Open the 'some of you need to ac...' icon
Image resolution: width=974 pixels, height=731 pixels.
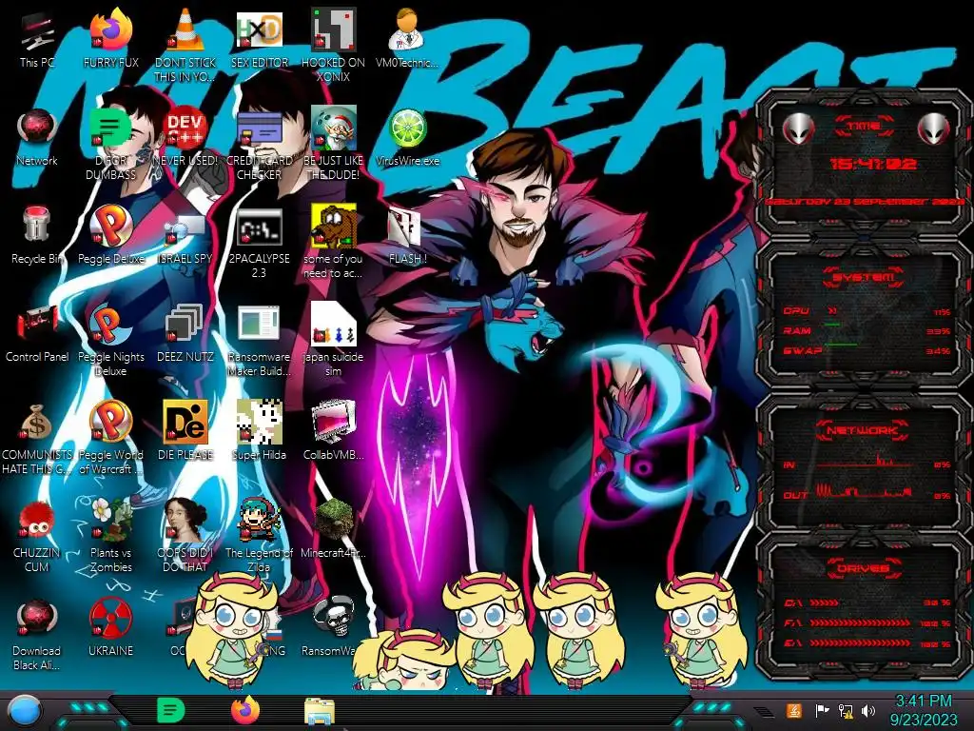click(334, 225)
